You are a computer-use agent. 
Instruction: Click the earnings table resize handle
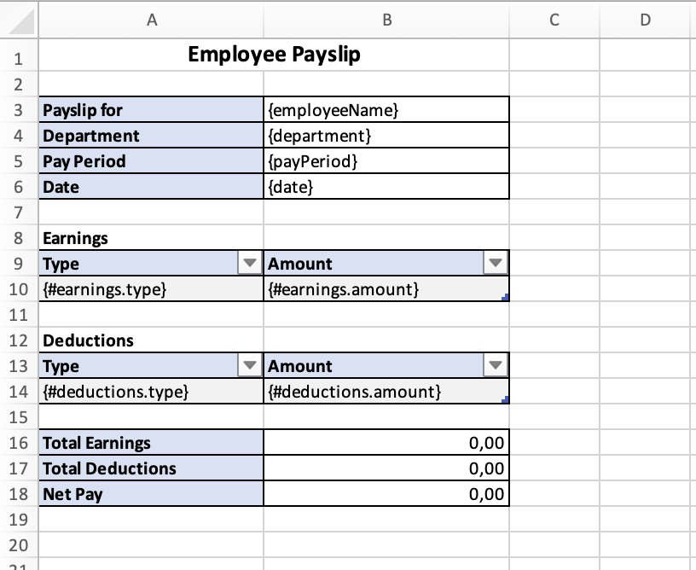coord(506,298)
